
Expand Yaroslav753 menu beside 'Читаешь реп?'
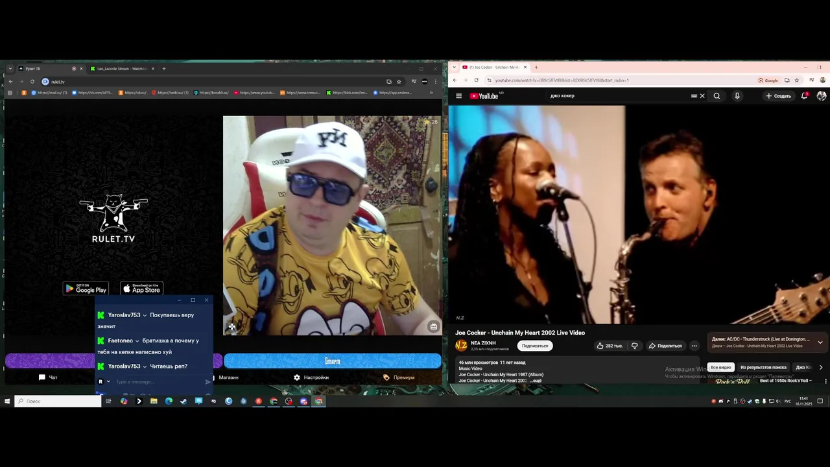tap(145, 366)
